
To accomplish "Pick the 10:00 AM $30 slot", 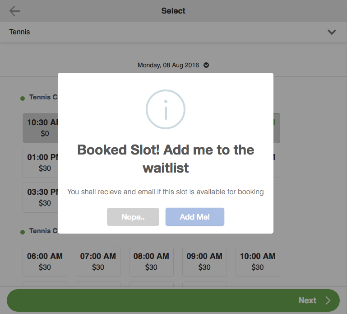I will point(257,261).
